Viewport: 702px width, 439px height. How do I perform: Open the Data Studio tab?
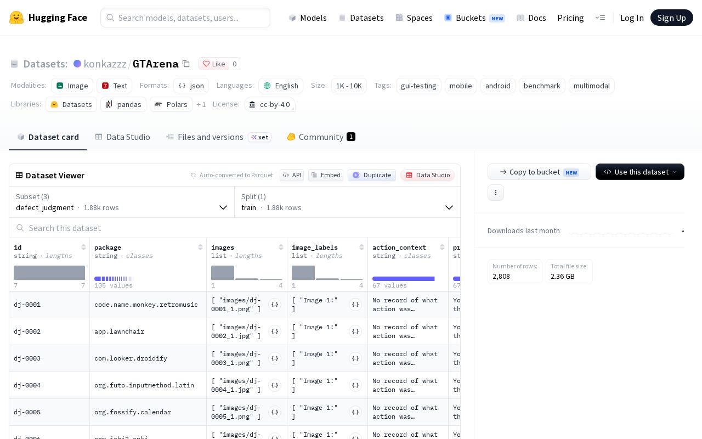[122, 137]
